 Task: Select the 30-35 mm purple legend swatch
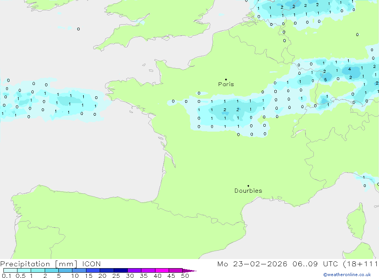[x=134, y=270]
